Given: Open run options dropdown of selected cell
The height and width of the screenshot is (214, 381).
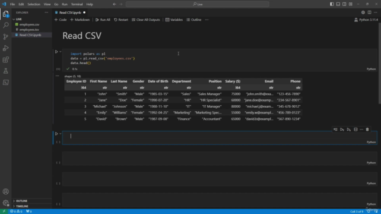Looking at the screenshot, I should click(61, 134).
